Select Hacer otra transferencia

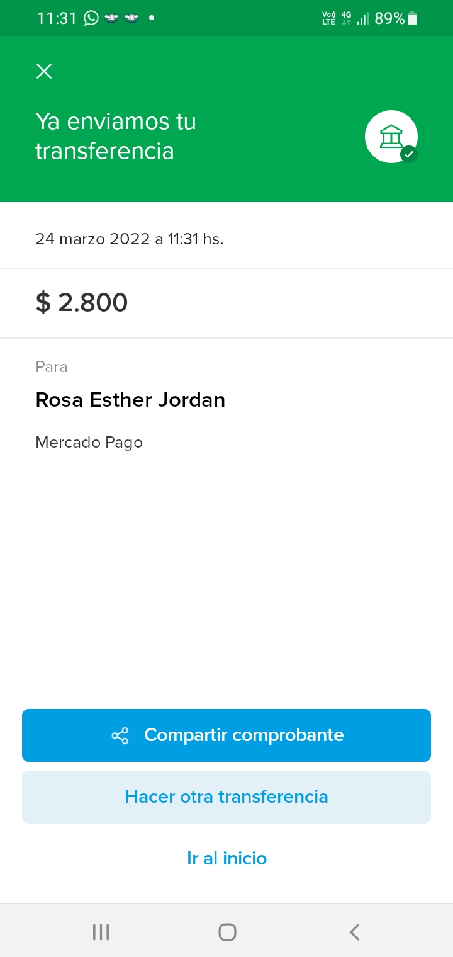(226, 796)
